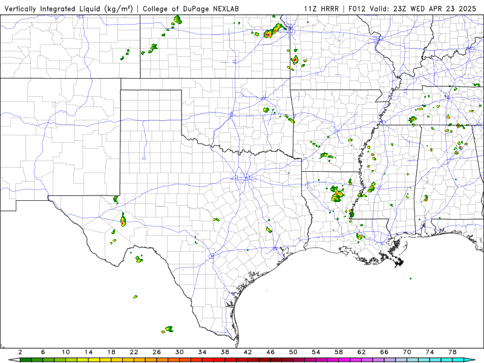Click the colorbar label "38"
Screen dimensions: 484x363
pyautogui.click(x=225, y=352)
